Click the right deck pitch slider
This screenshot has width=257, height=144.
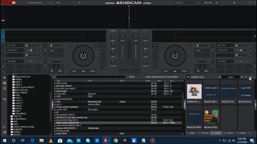tap(155, 56)
